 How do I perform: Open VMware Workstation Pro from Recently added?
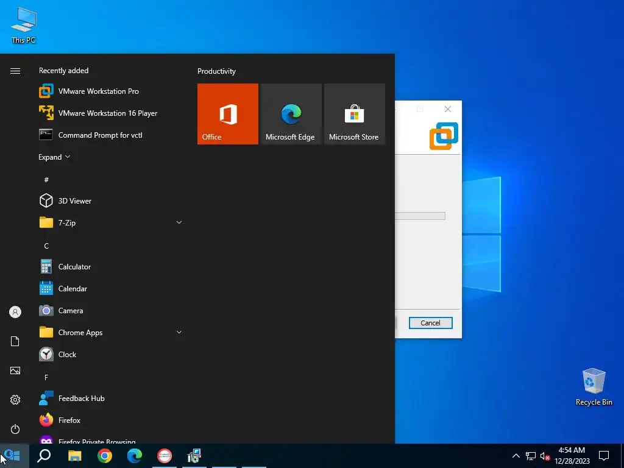point(111,91)
